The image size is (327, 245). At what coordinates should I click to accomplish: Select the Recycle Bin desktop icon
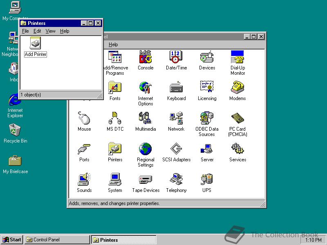pos(15,133)
